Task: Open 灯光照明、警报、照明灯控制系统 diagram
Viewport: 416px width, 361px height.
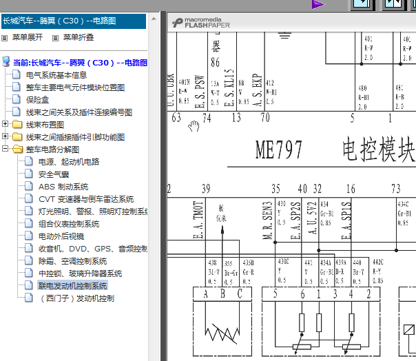Action: click(93, 212)
